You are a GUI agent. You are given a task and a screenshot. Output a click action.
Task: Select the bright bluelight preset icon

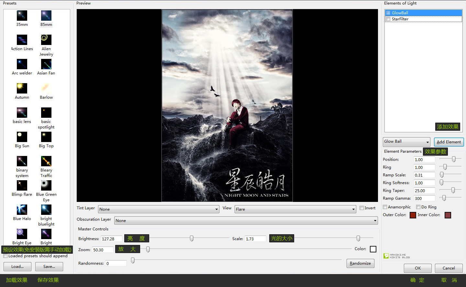46,210
